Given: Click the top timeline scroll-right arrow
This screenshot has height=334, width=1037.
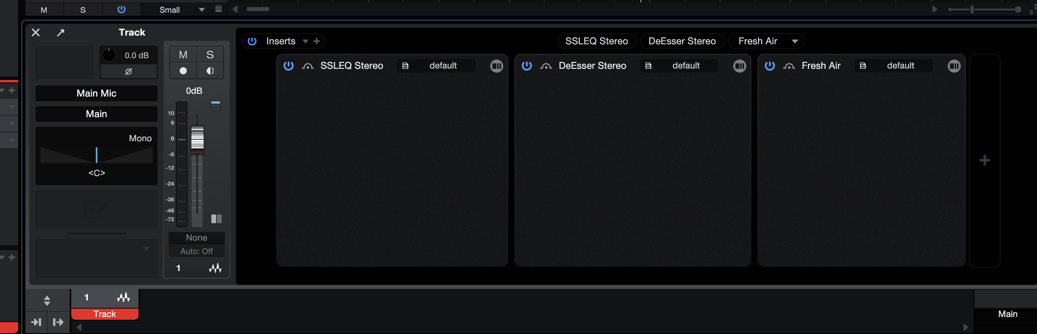Looking at the screenshot, I should coord(935,9).
